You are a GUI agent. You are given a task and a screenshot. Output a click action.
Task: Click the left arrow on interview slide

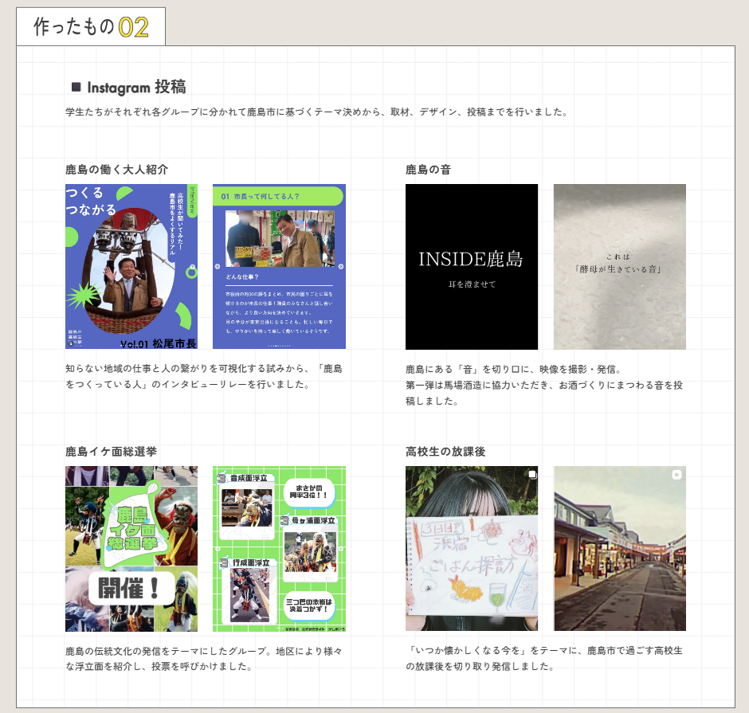(x=218, y=267)
